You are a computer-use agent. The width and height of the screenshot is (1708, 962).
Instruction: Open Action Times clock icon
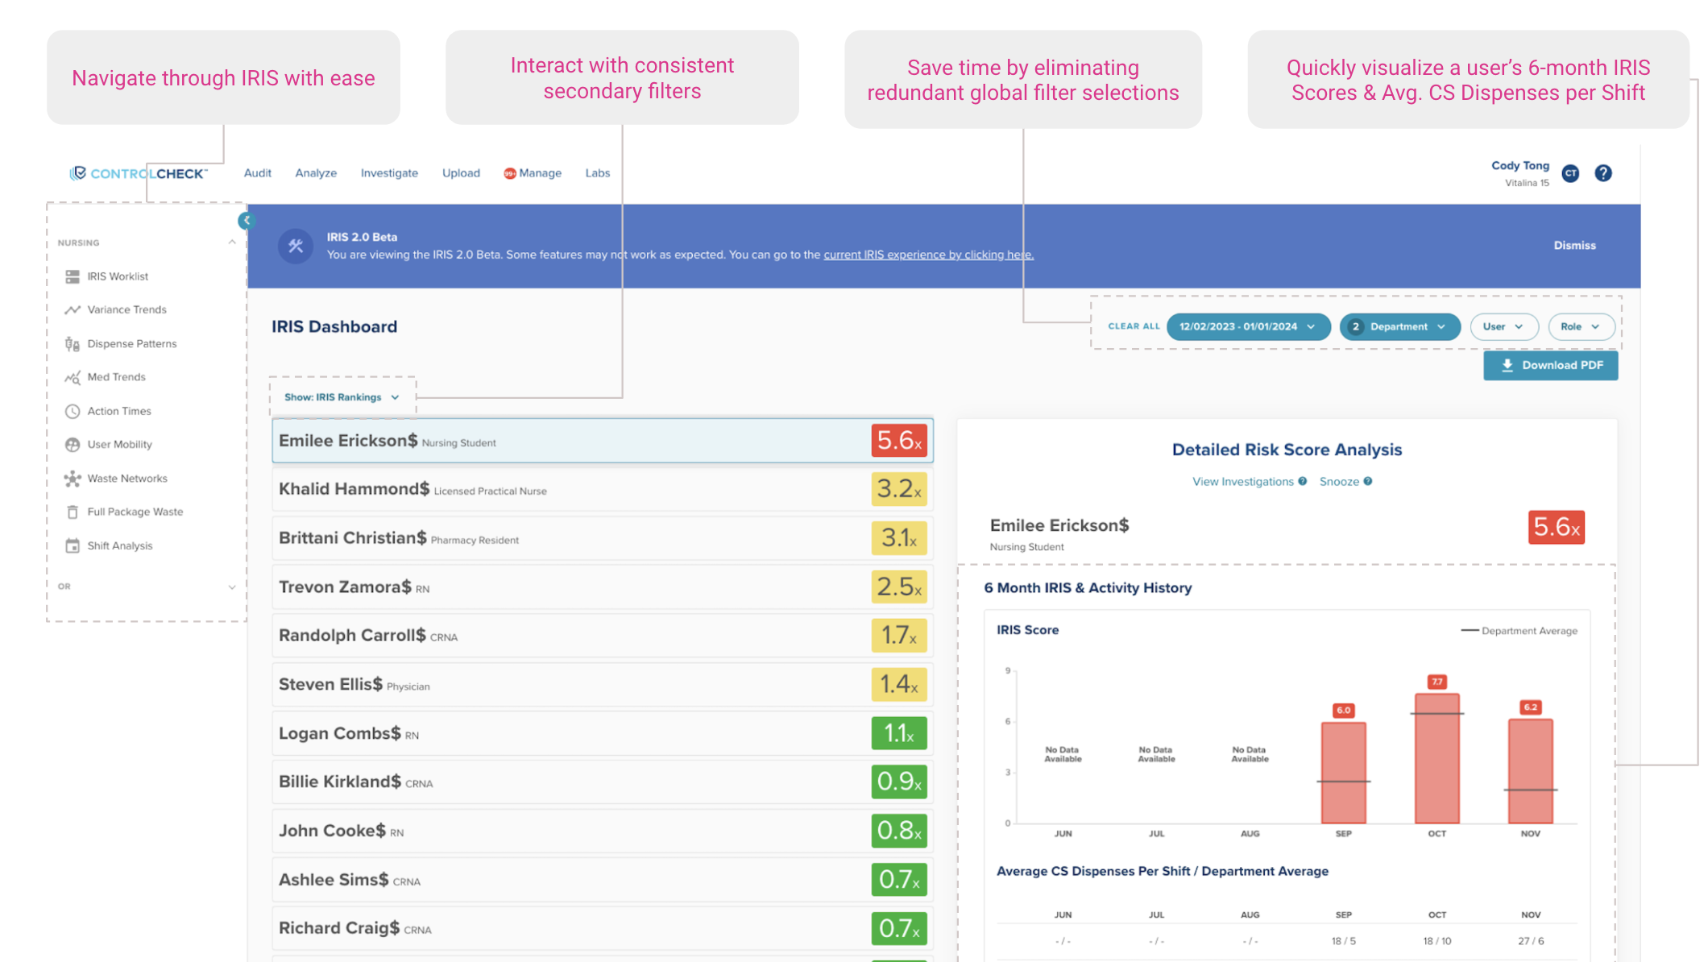coord(73,411)
